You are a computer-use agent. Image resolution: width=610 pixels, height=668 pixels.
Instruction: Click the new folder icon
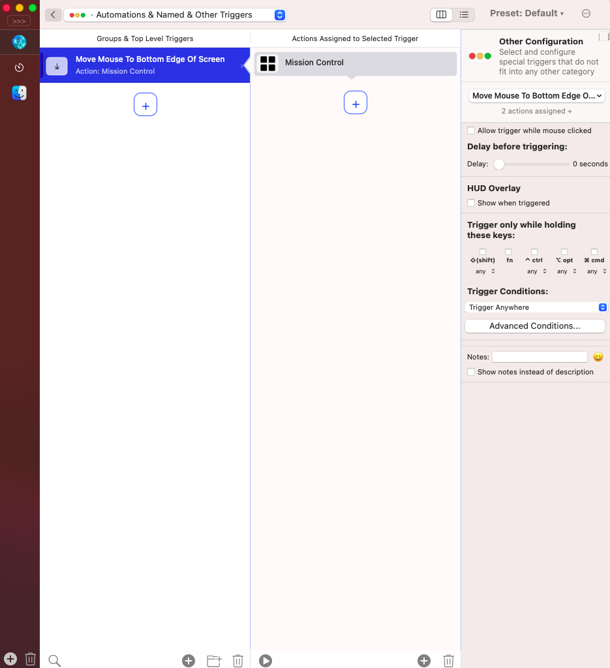(214, 661)
